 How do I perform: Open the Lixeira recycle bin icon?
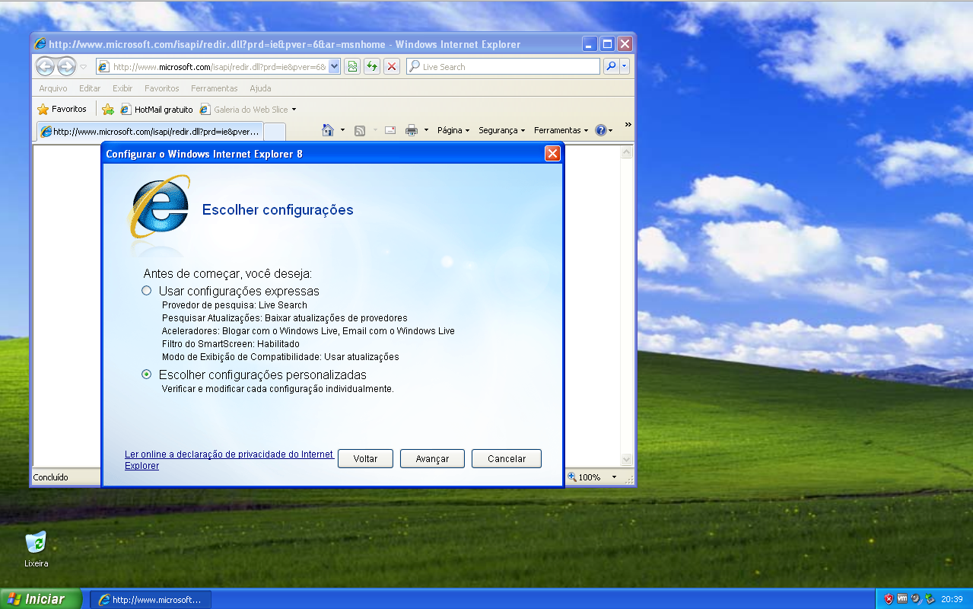click(36, 543)
